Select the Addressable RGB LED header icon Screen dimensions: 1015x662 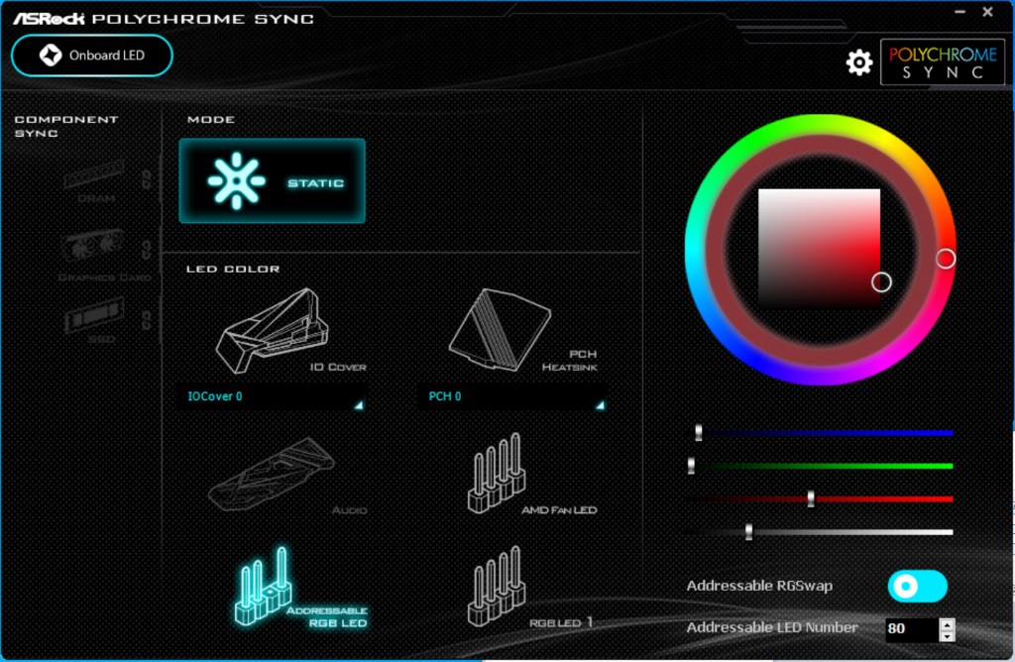(x=263, y=587)
